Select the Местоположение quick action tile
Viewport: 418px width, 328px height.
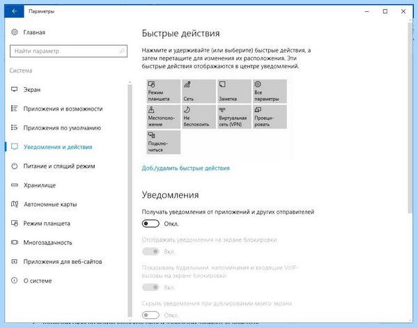164,117
